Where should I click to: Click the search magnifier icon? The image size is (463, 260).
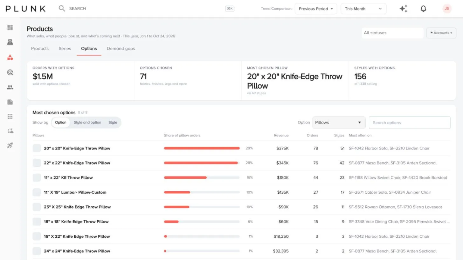(62, 8)
